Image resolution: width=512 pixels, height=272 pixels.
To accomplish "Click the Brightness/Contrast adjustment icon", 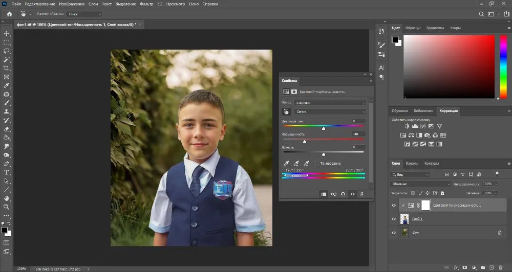I will pyautogui.click(x=407, y=126).
